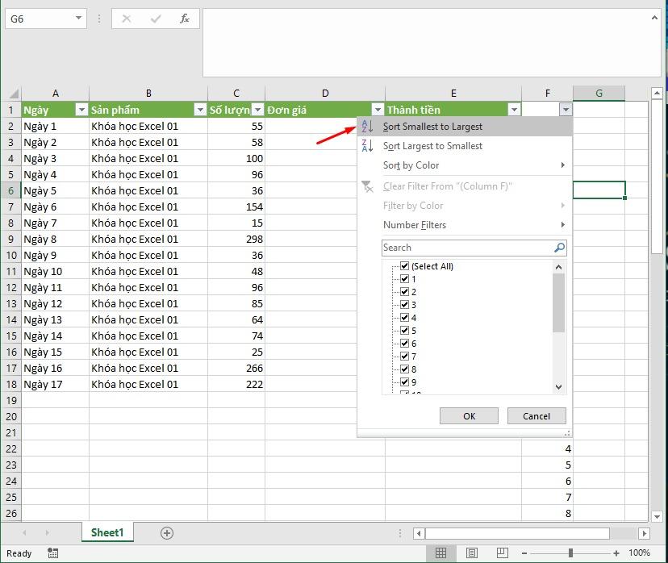Switch to Normal view in the status bar
The image size is (668, 563).
coord(440,553)
